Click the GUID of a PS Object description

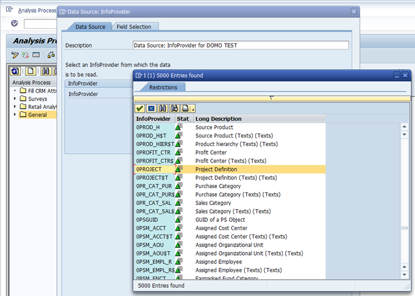220,220
